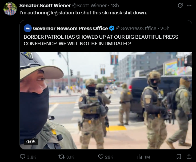Play the quoted tweet video

[106, 101]
